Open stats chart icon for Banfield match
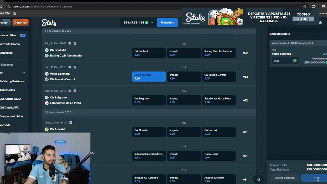The height and width of the screenshot is (184, 327). point(75,43)
